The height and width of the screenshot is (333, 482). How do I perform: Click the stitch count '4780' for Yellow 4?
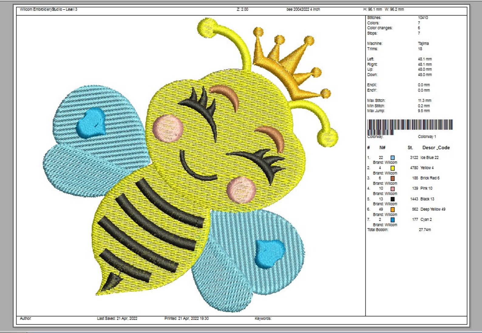pyautogui.click(x=414, y=168)
